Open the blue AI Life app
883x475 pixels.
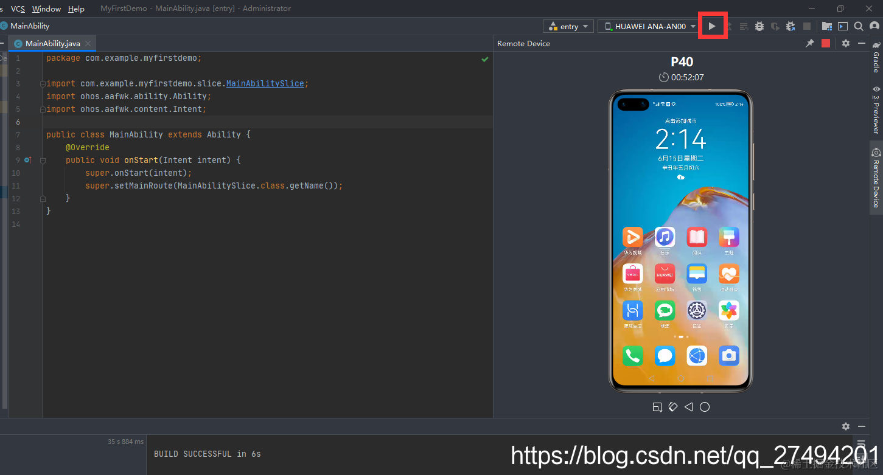pyautogui.click(x=632, y=311)
